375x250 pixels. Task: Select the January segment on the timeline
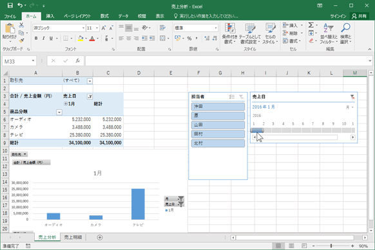[257, 130]
